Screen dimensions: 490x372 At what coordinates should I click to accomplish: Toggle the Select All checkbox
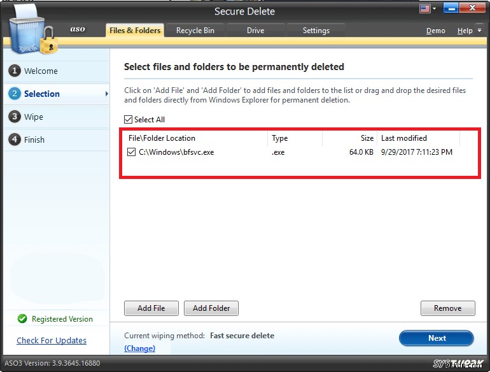coord(128,119)
